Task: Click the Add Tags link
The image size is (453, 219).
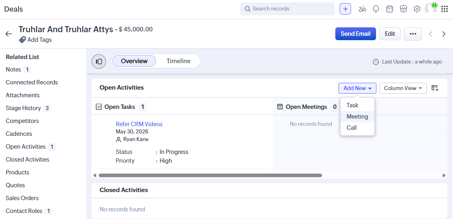Action: coord(39,40)
